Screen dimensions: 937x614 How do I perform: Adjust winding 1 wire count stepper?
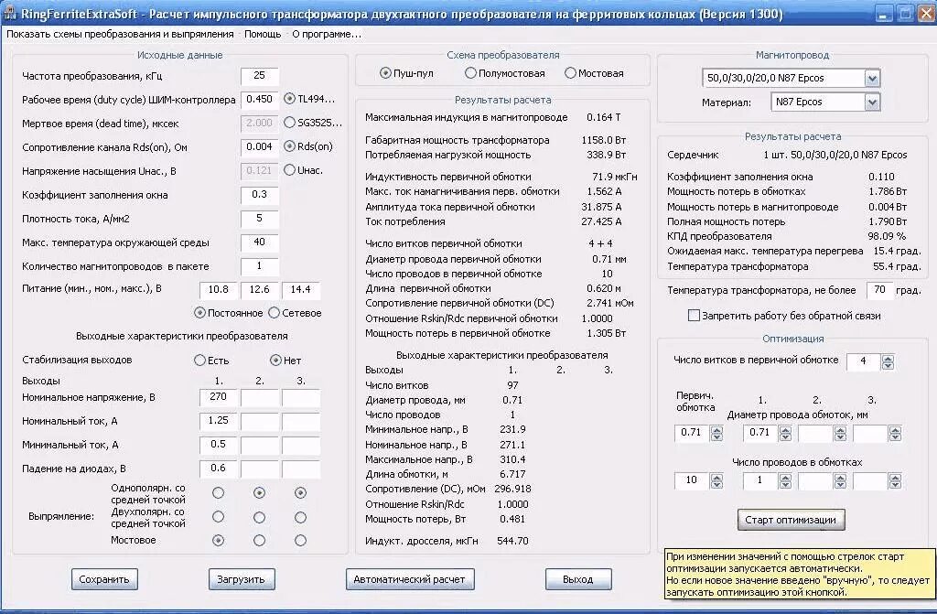tap(785, 480)
